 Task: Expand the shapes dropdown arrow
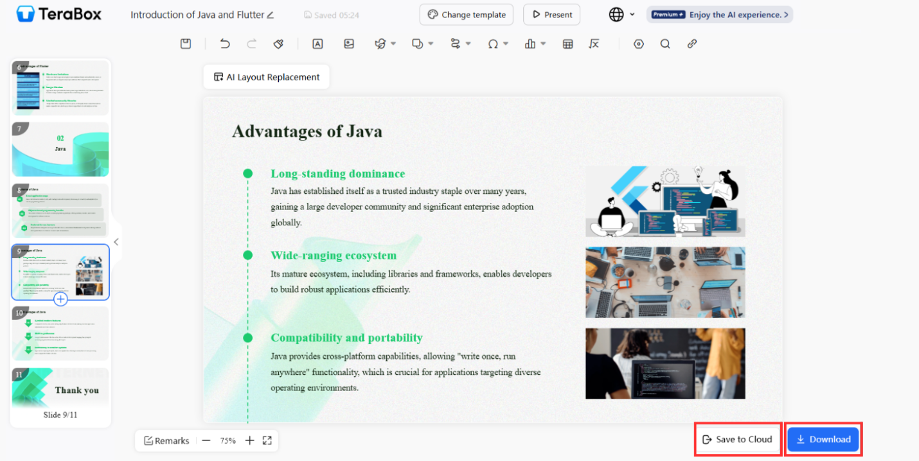click(x=431, y=44)
